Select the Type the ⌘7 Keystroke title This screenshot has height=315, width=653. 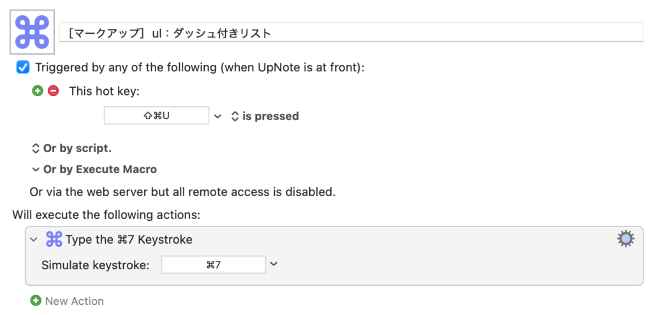pyautogui.click(x=129, y=240)
